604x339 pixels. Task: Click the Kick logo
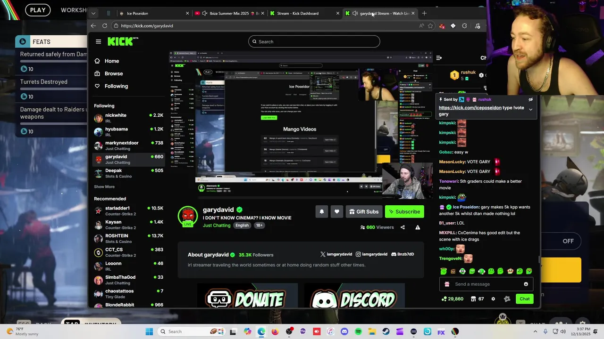(x=123, y=41)
